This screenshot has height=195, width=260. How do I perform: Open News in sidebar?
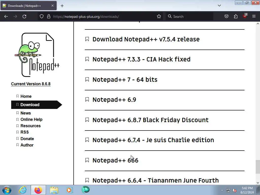(x=26, y=113)
